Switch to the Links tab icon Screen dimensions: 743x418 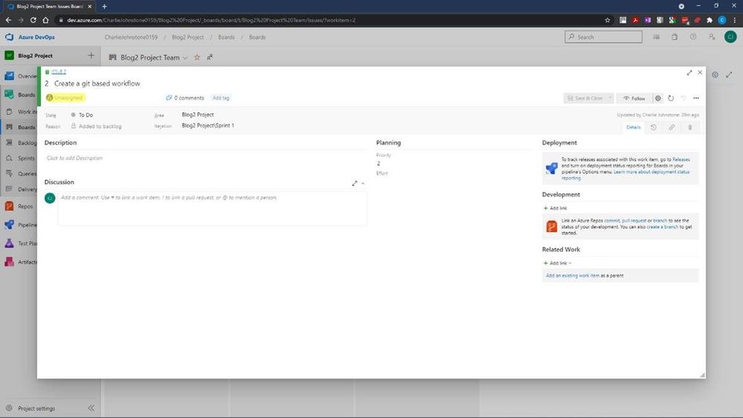point(672,127)
